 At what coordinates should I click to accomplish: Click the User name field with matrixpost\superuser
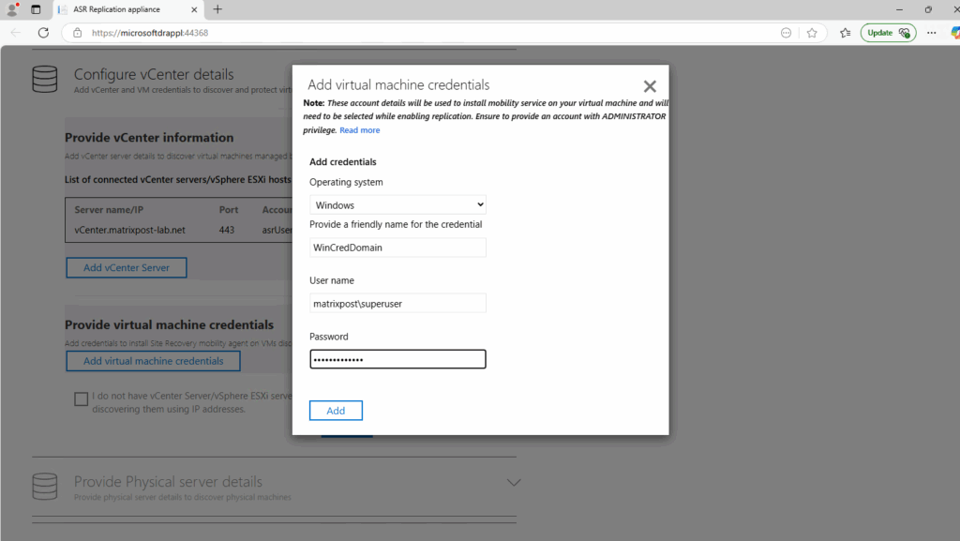coord(397,304)
